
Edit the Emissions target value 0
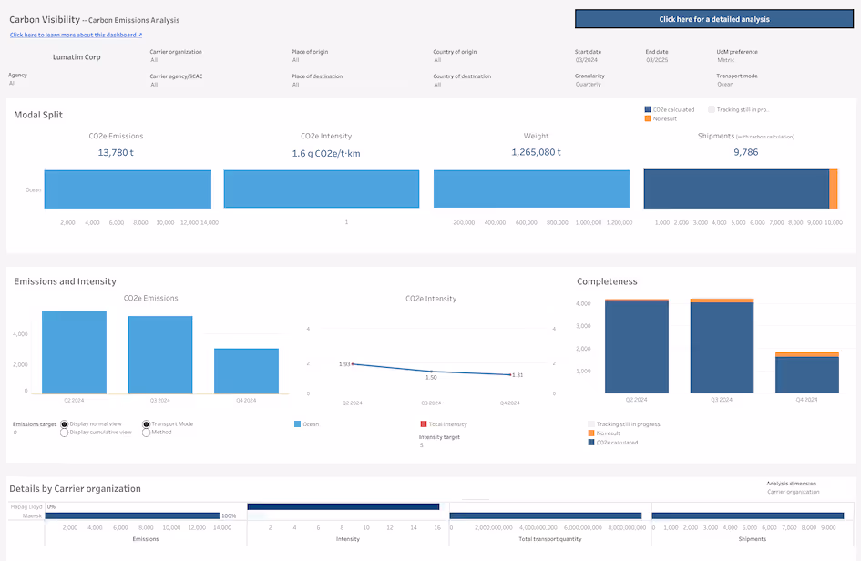point(15,433)
